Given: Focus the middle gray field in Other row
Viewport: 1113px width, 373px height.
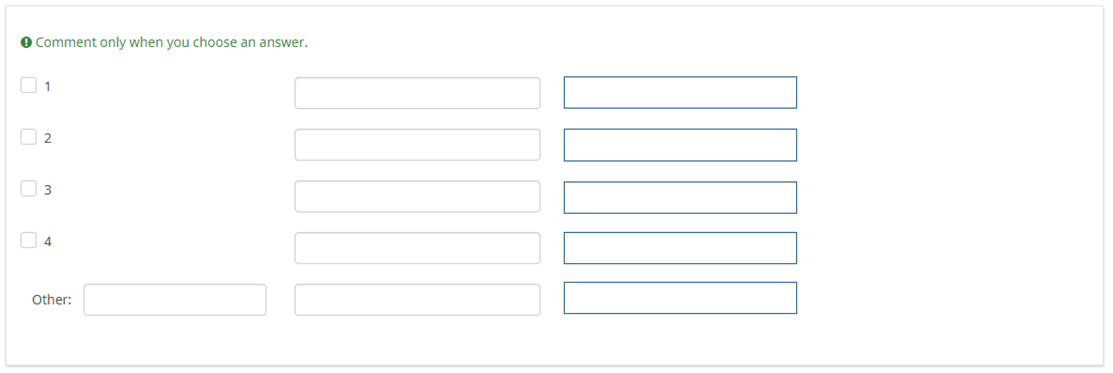Looking at the screenshot, I should click(x=417, y=300).
